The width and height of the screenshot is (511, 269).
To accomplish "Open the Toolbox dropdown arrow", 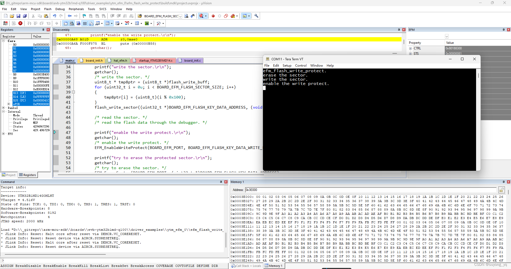I will (x=163, y=23).
